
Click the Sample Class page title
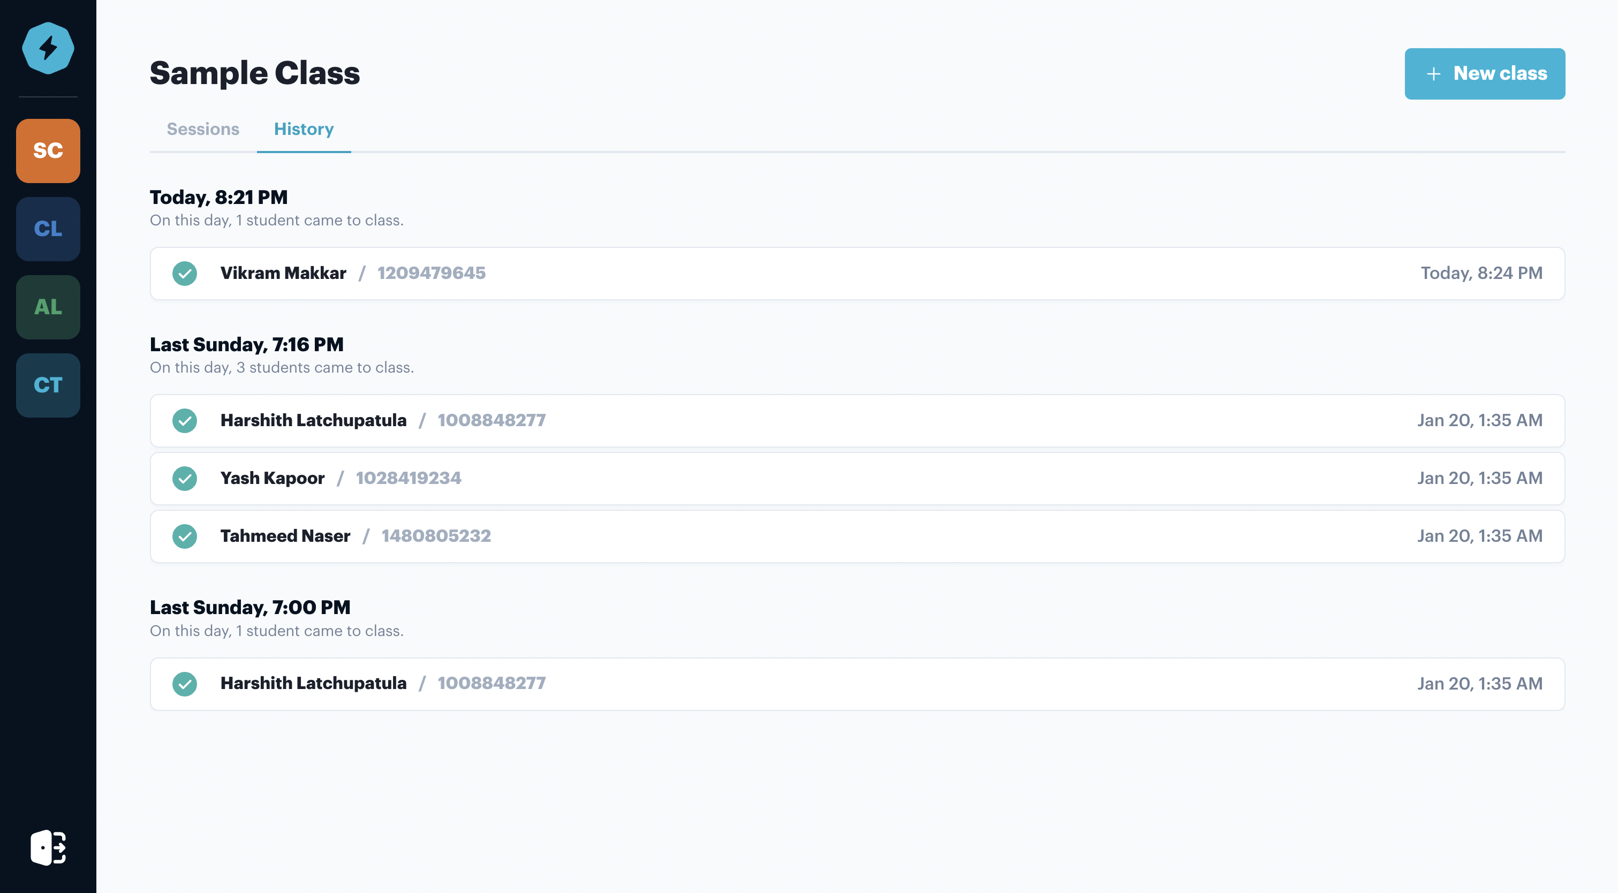(x=255, y=73)
